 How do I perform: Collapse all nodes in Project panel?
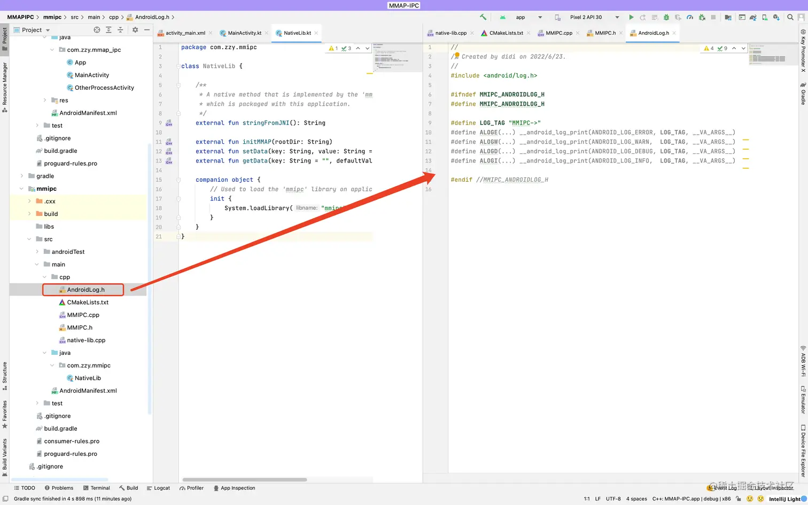point(120,30)
